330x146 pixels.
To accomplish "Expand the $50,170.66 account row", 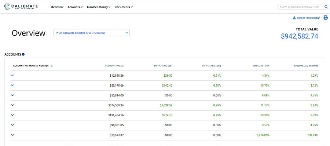I will coord(12,85).
